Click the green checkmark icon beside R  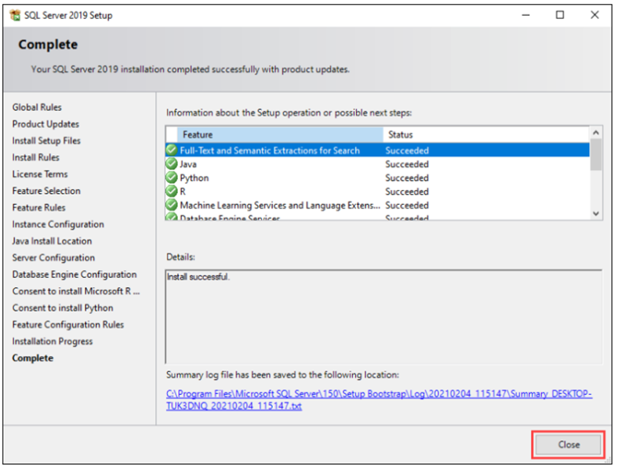coord(172,192)
